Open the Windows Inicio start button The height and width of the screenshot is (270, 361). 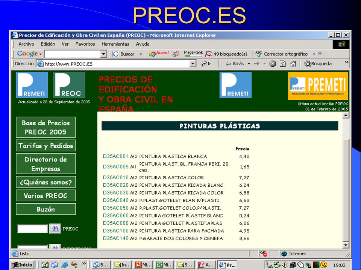(x=22, y=265)
